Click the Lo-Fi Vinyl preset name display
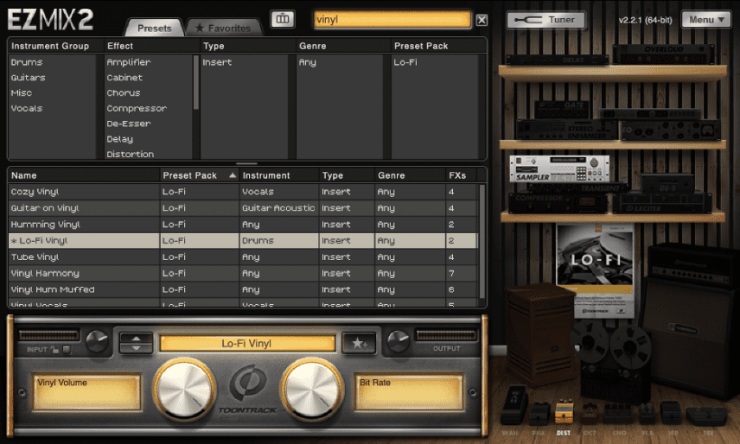The height and width of the screenshot is (444, 740). click(x=247, y=344)
